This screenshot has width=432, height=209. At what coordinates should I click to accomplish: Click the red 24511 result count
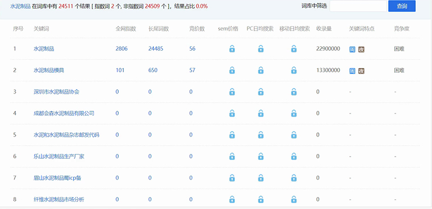click(x=66, y=6)
